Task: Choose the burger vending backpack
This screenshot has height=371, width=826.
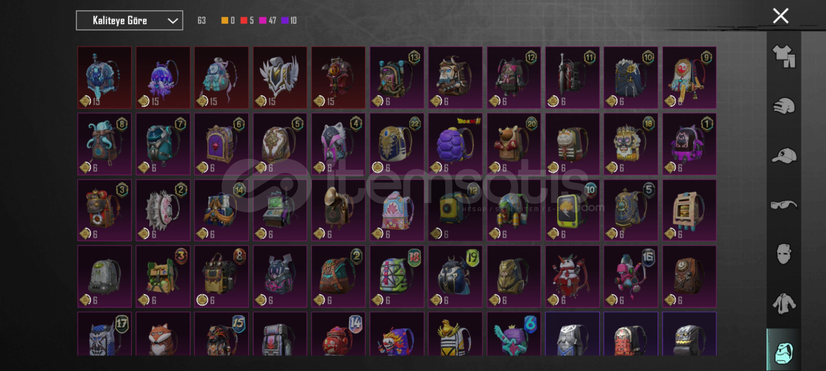Action: coord(689,210)
